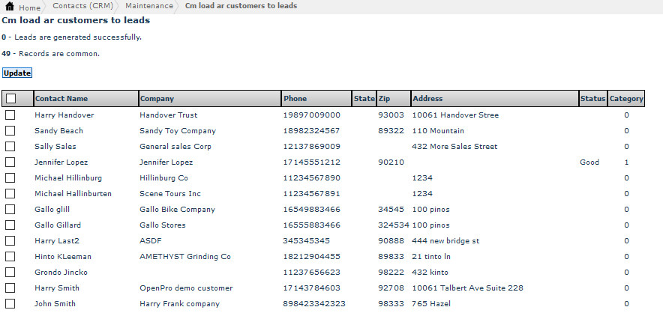
Task: Click the Phone column header
Action: click(x=295, y=99)
